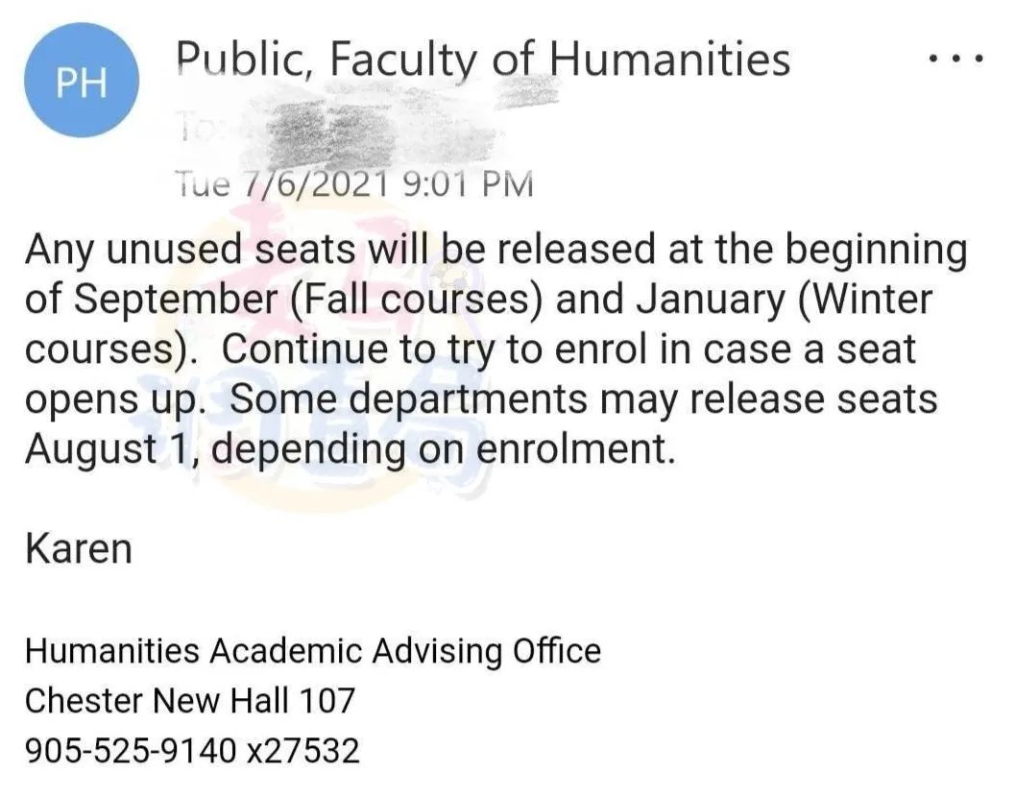Click the Karen signature name
Screen dimensions: 1015x796
pyautogui.click(x=79, y=549)
